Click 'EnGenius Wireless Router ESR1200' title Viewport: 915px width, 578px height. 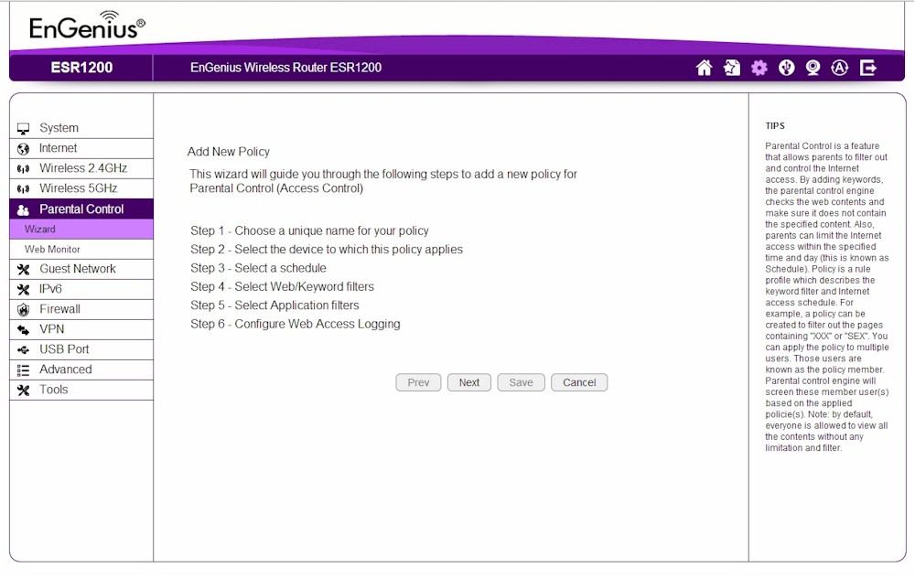click(285, 68)
